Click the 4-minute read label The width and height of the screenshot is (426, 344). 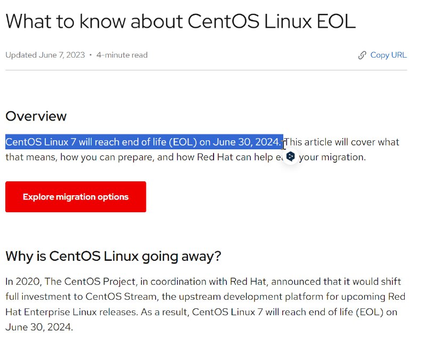click(x=121, y=54)
